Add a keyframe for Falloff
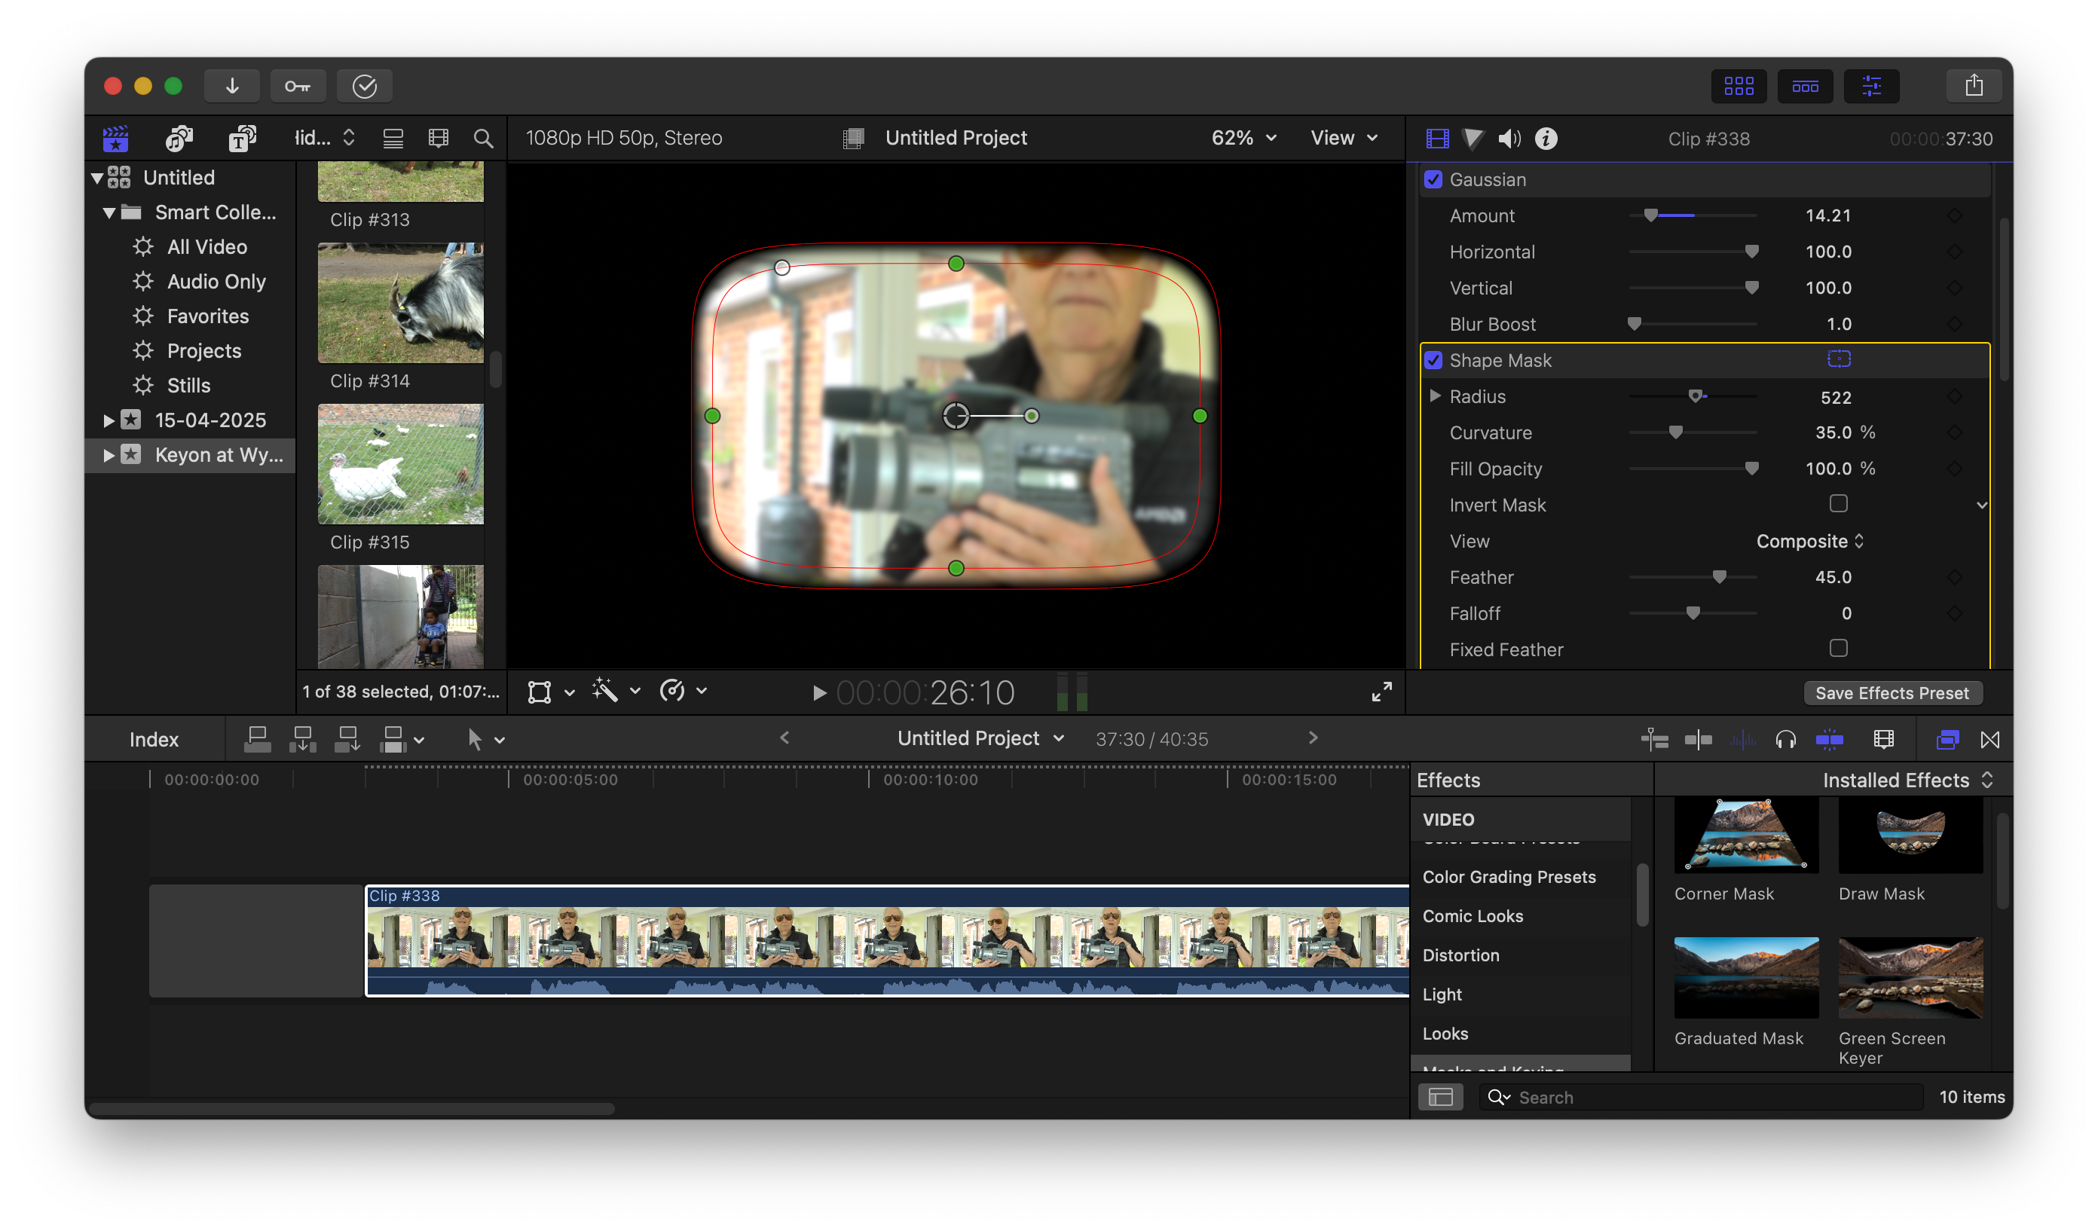The image size is (2098, 1231). (1955, 613)
